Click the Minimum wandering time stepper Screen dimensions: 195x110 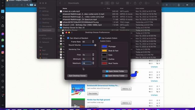tap(93, 59)
